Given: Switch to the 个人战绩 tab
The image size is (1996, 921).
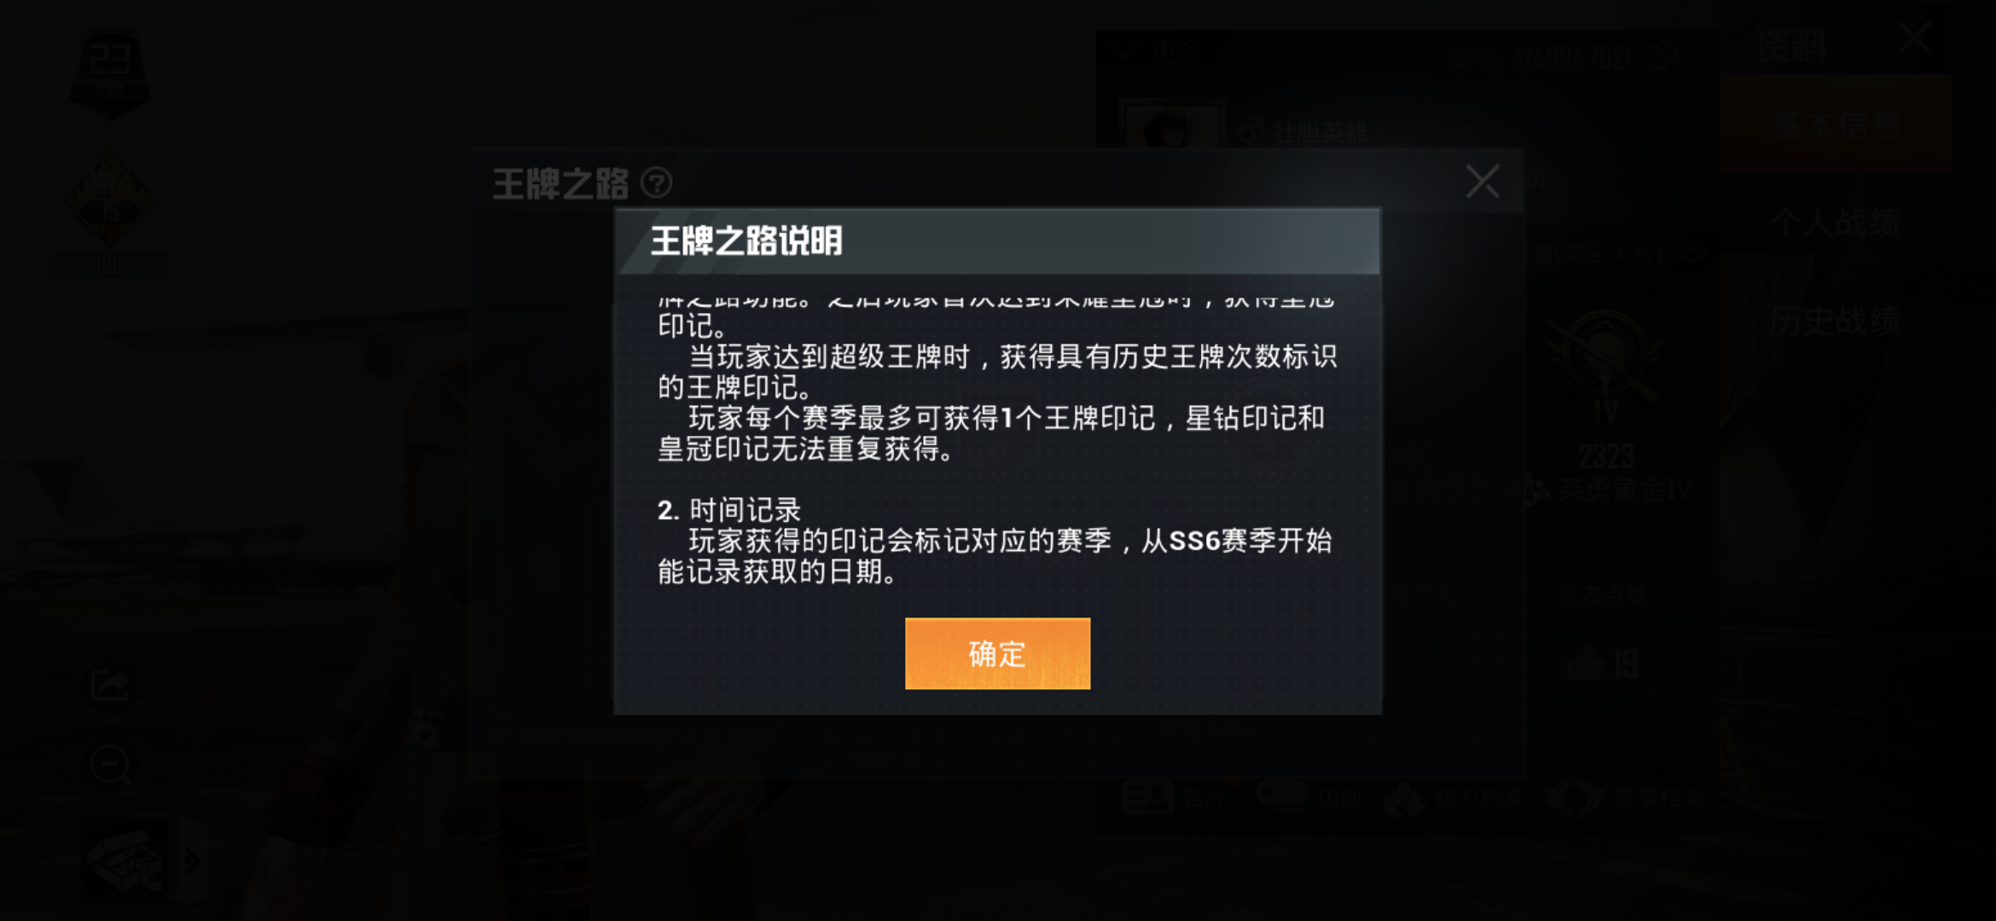Looking at the screenshot, I should [1836, 223].
